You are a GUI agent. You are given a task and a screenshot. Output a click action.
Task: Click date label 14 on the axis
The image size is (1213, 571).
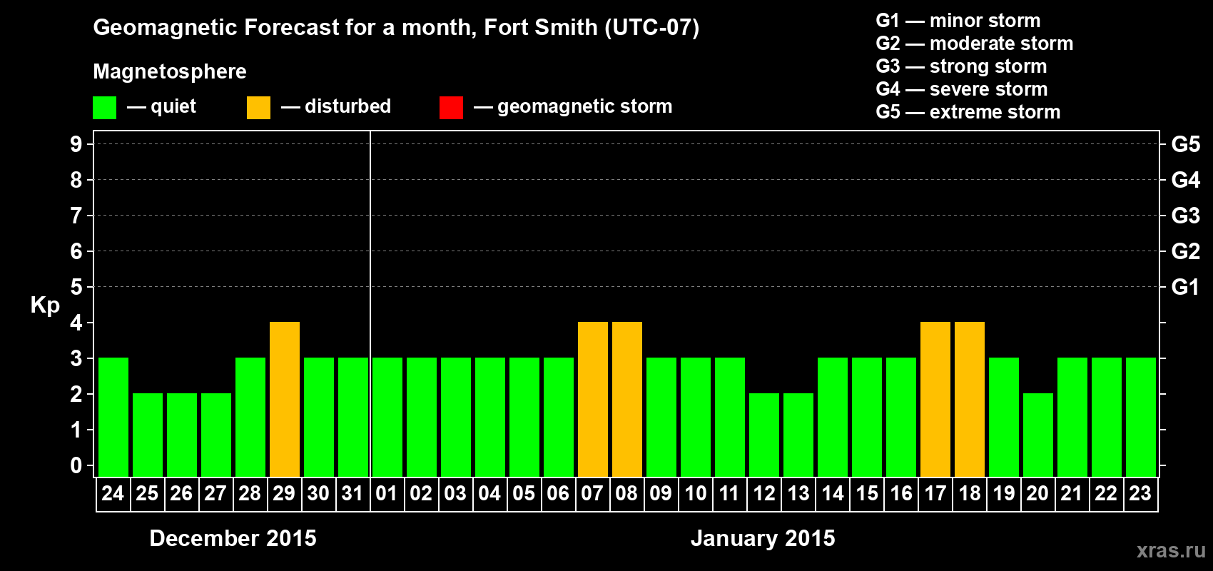pyautogui.click(x=832, y=494)
